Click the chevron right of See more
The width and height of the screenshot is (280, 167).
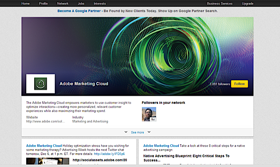pos(149,132)
